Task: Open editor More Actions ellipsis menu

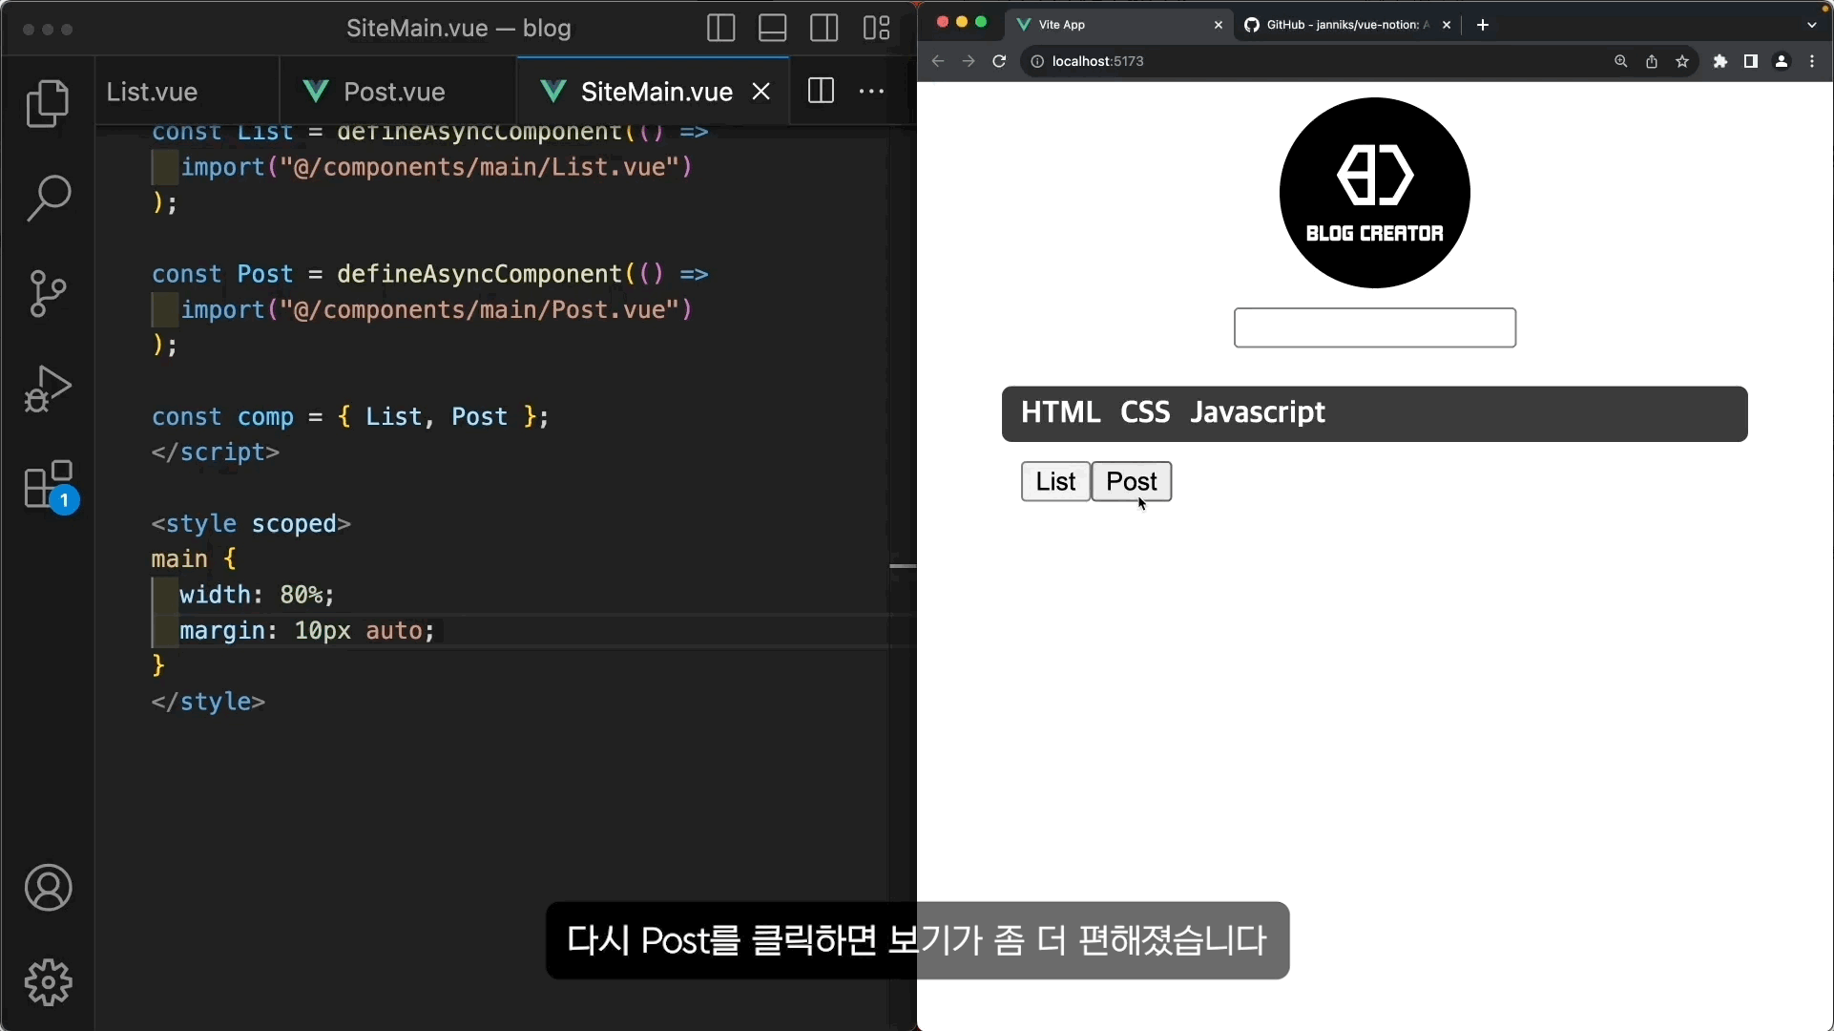Action: 871,92
